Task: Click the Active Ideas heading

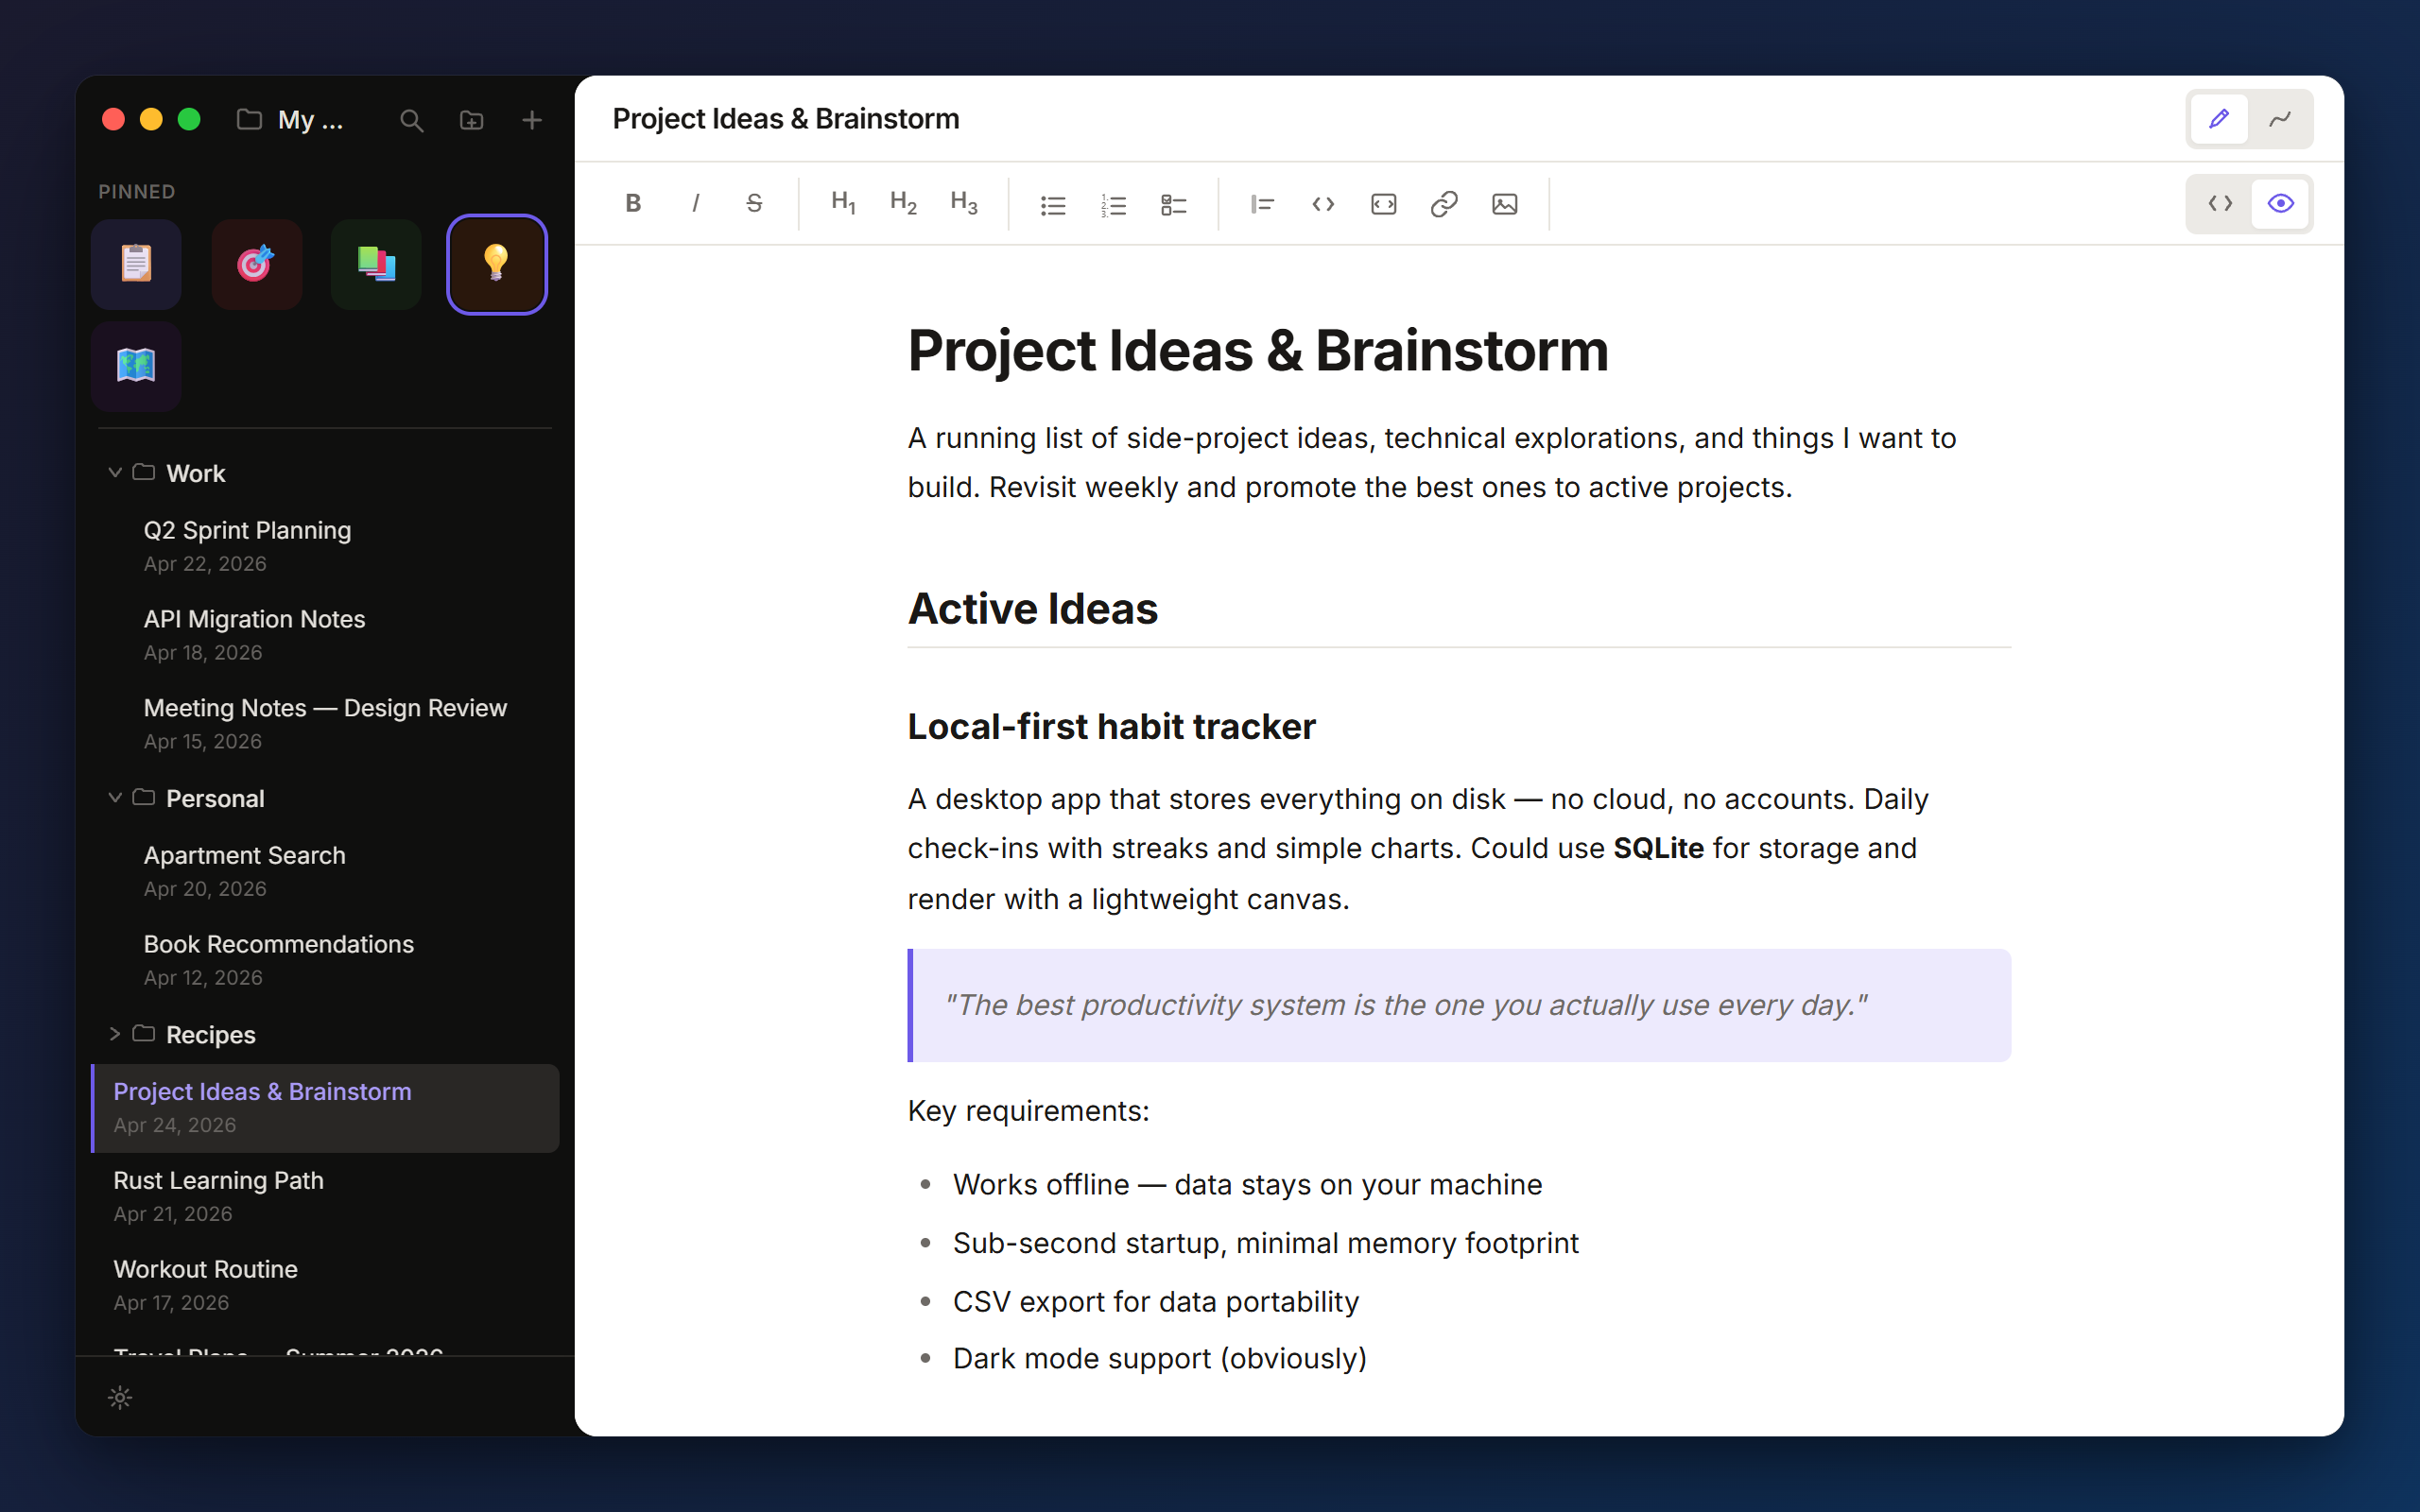Action: point(1032,609)
